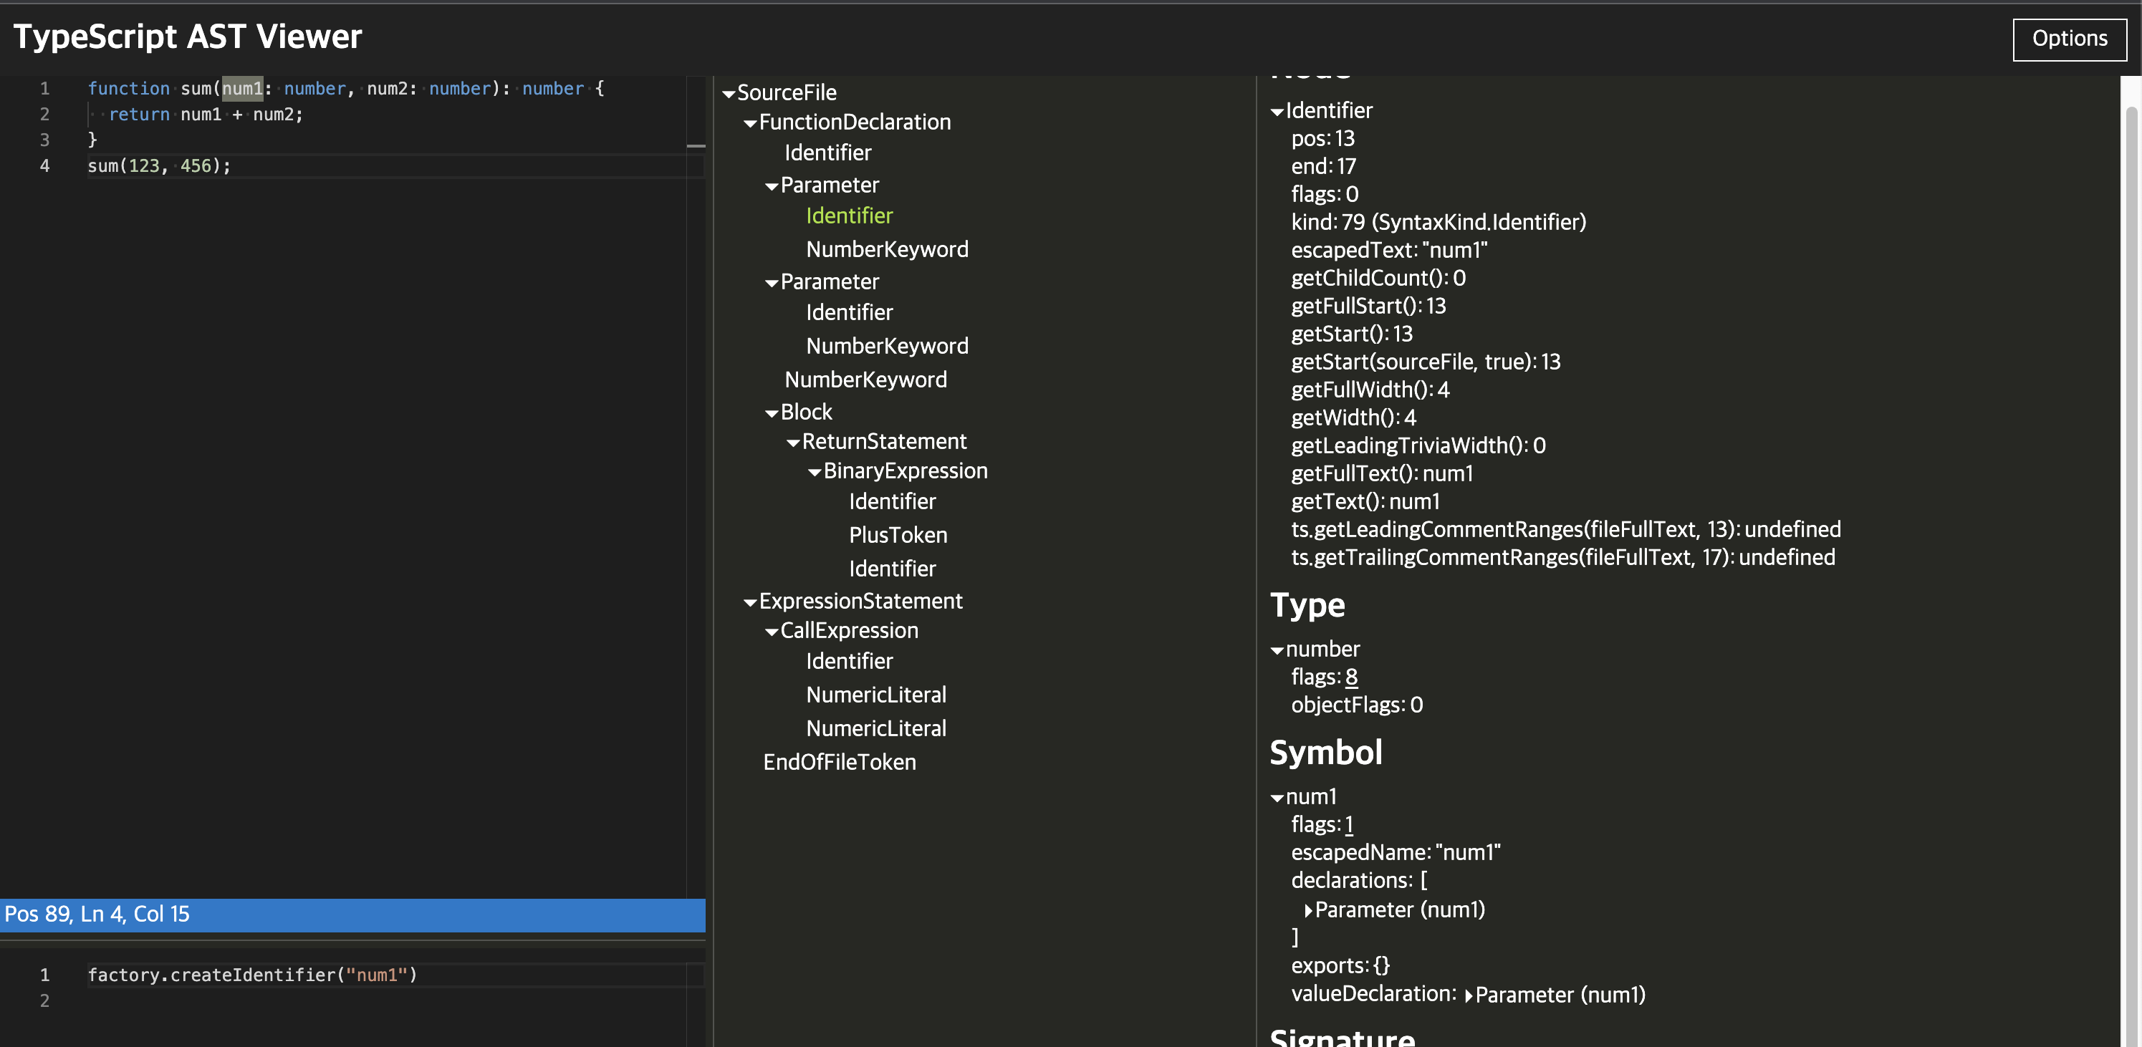Select the BinaryExpression label
Image resolution: width=2142 pixels, height=1047 pixels.
[906, 471]
